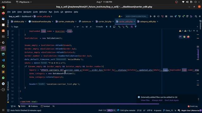
Task: Open the TODO tool window
Action: [x=22, y=106]
